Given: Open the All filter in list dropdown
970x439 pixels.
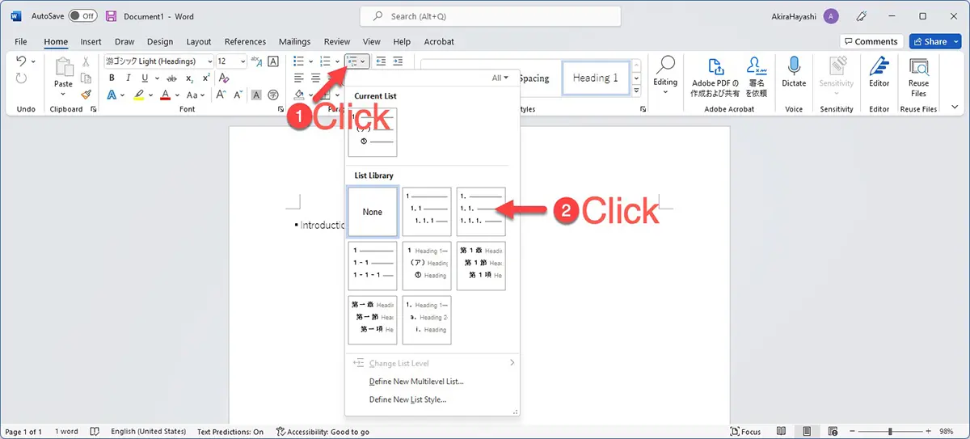Looking at the screenshot, I should click(x=500, y=78).
